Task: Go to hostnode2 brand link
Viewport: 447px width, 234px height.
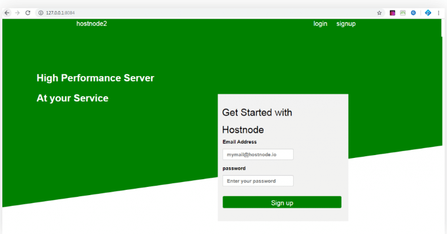Action: pos(91,24)
